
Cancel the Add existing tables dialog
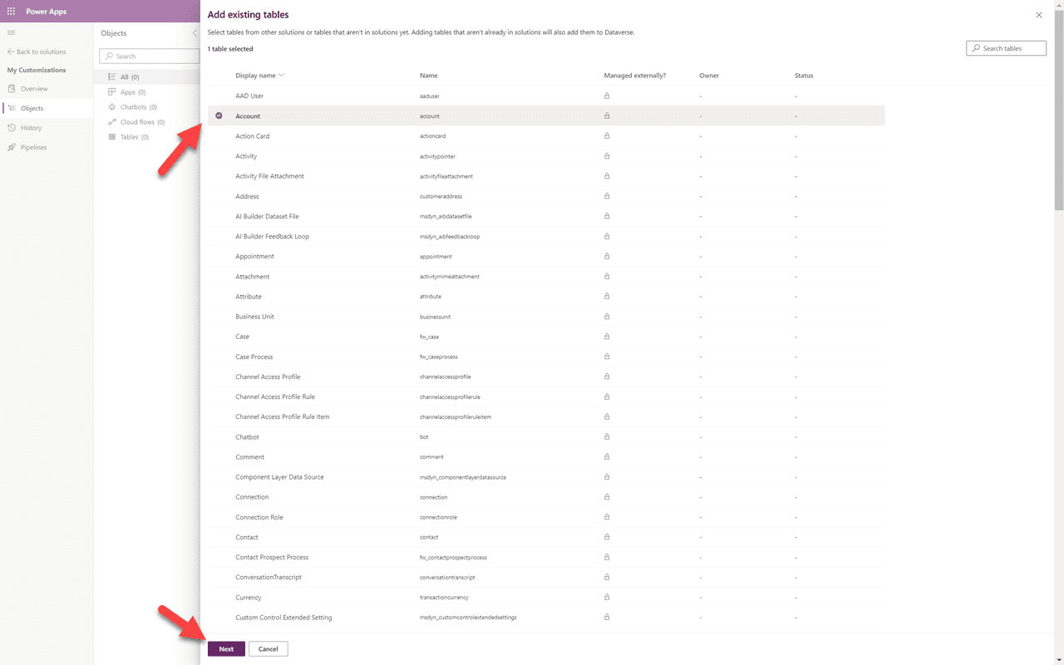point(268,648)
